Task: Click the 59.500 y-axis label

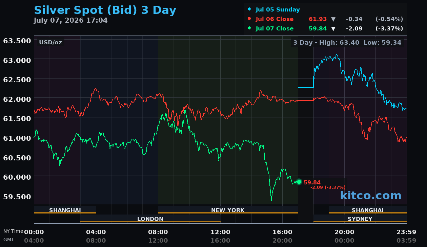Action: tap(17, 196)
